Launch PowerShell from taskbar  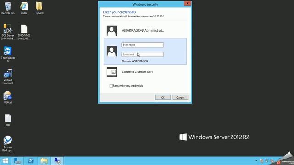tap(31, 161)
